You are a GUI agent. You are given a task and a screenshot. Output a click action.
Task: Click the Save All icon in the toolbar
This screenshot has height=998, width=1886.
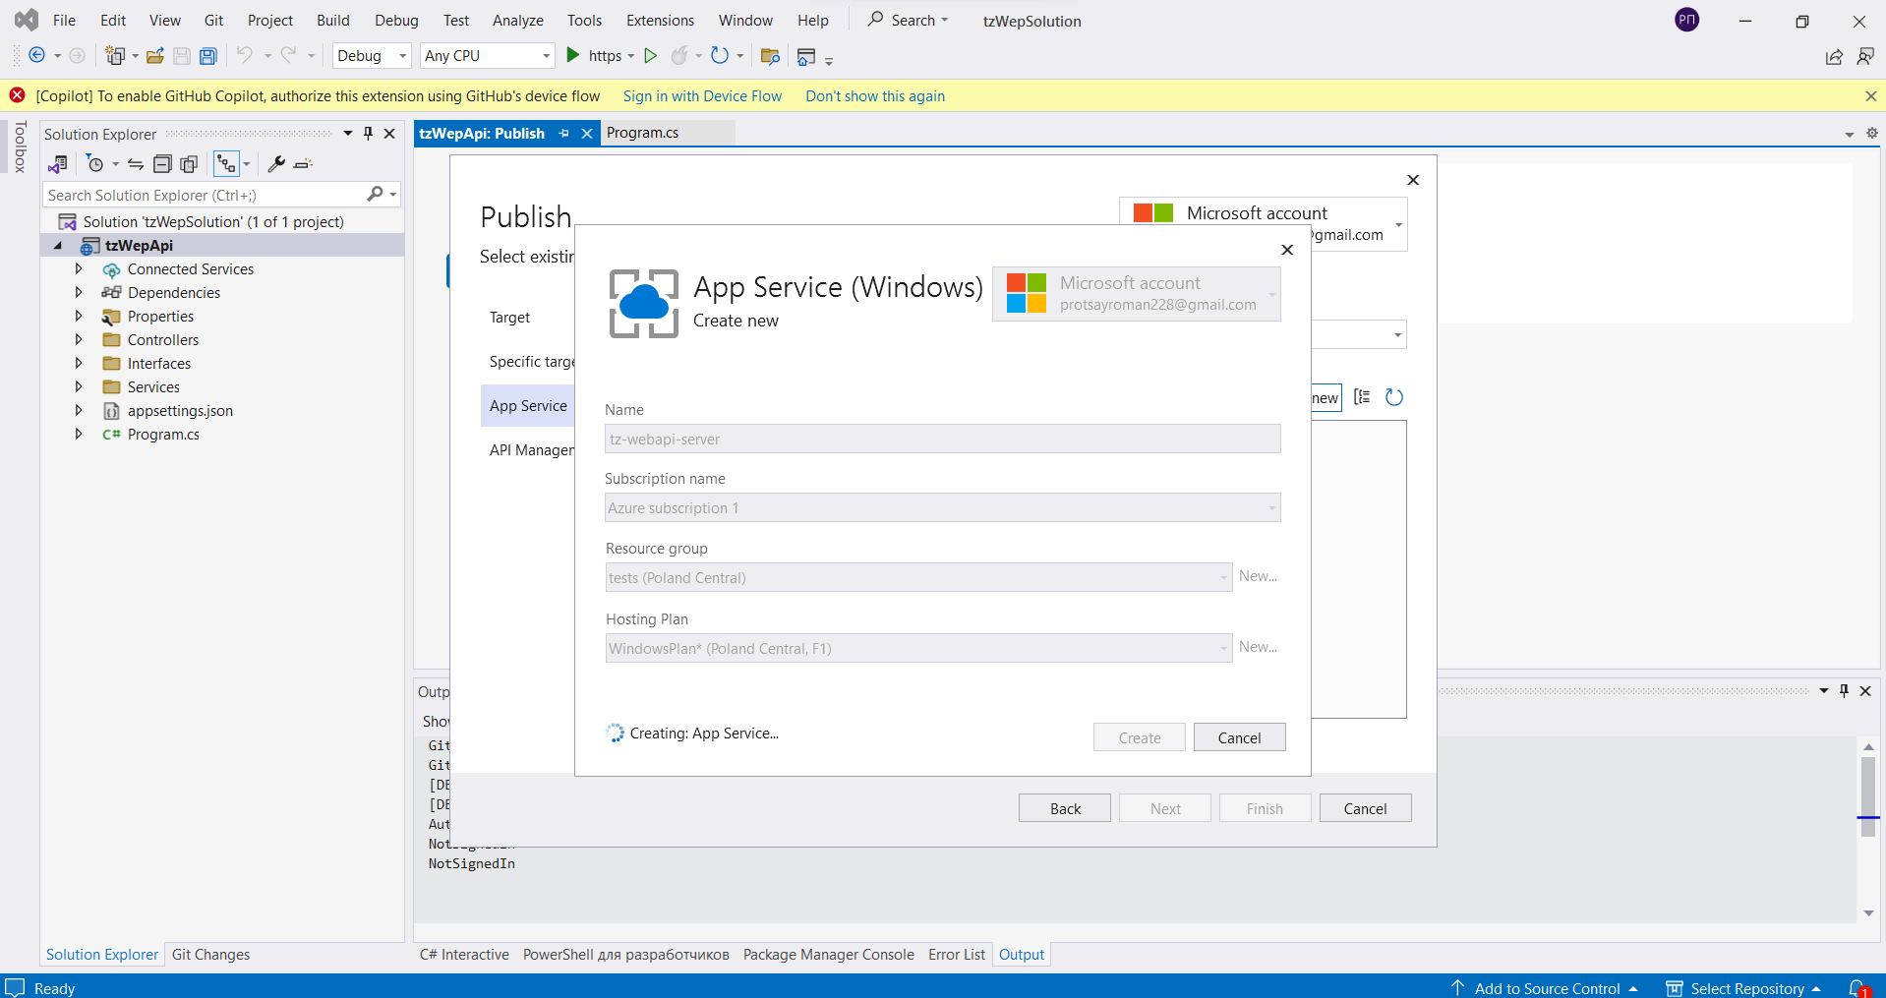(207, 56)
